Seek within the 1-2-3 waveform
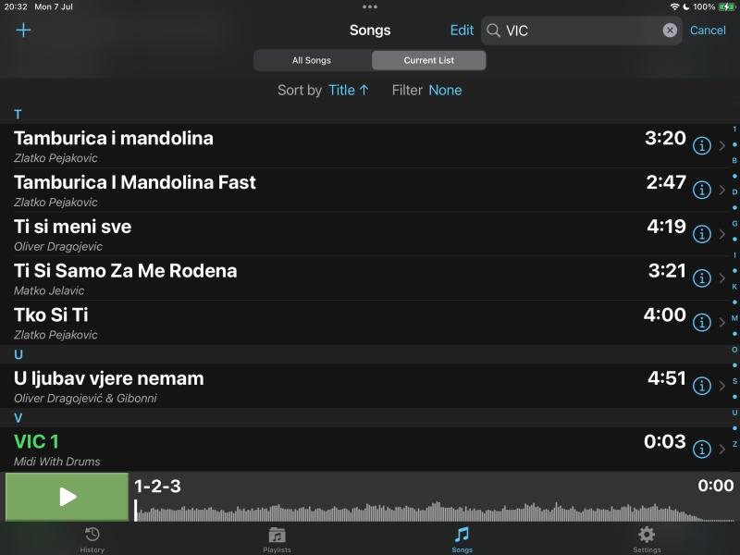This screenshot has width=740, height=555. click(x=434, y=511)
